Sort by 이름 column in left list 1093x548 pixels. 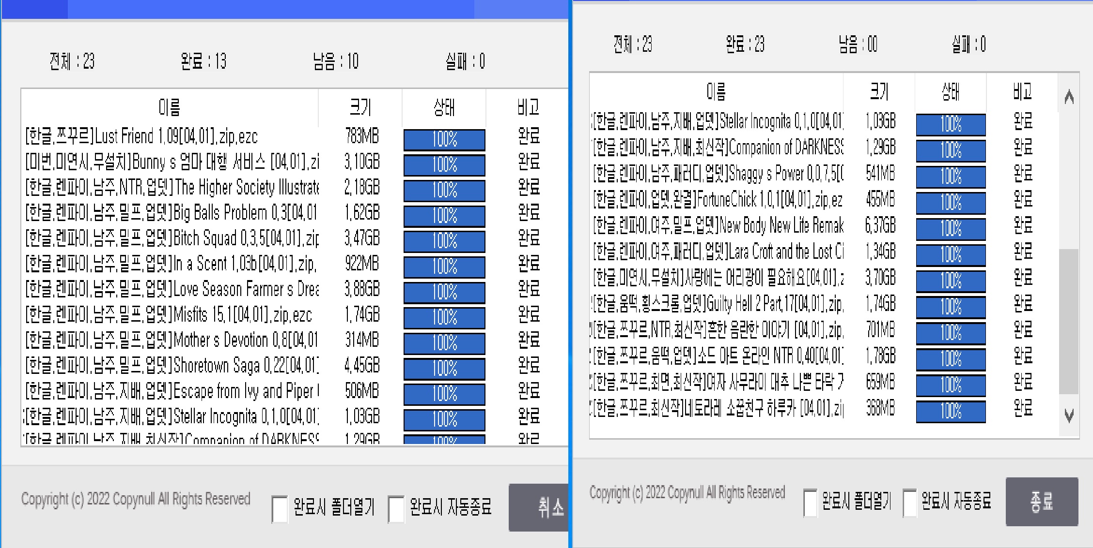tap(170, 107)
